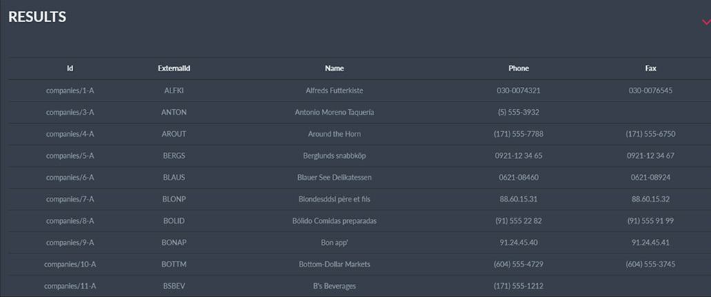Click the Around the Horn name cell
The width and height of the screenshot is (711, 297).
click(334, 134)
